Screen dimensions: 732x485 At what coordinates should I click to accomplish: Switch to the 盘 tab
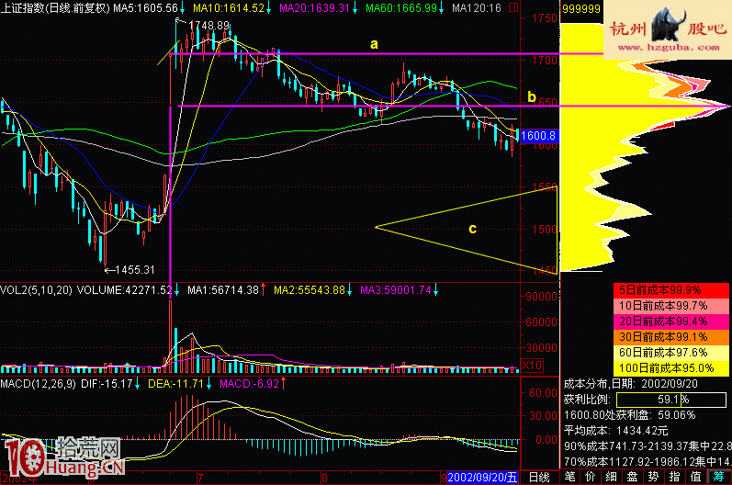632,477
